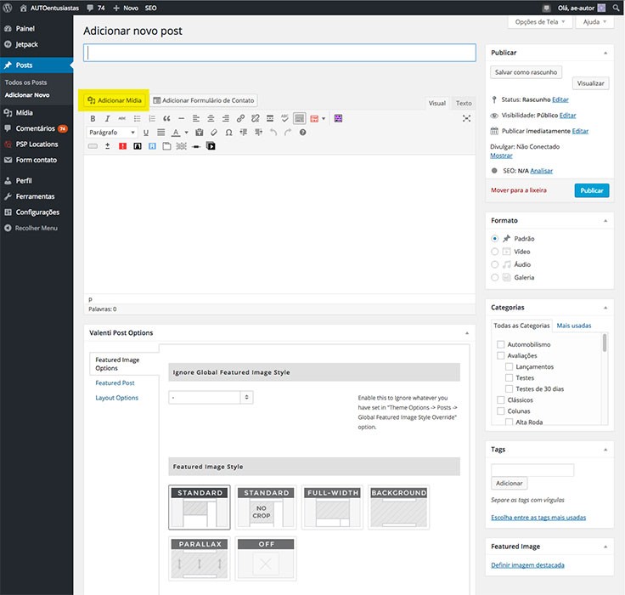This screenshot has width=625, height=595.
Task: Toggle bold formatting in editor toolbar
Action: (x=93, y=119)
